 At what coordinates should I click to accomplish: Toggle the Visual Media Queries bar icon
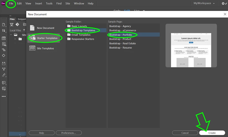click(x=4, y=50)
